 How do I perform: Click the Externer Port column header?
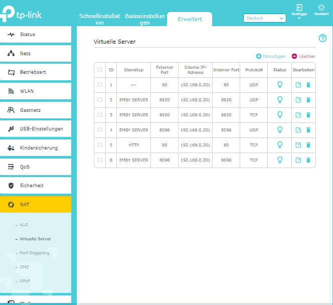click(164, 70)
